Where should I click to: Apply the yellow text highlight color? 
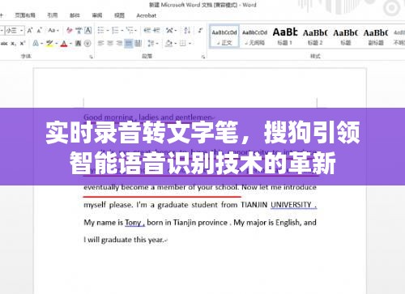point(49,43)
